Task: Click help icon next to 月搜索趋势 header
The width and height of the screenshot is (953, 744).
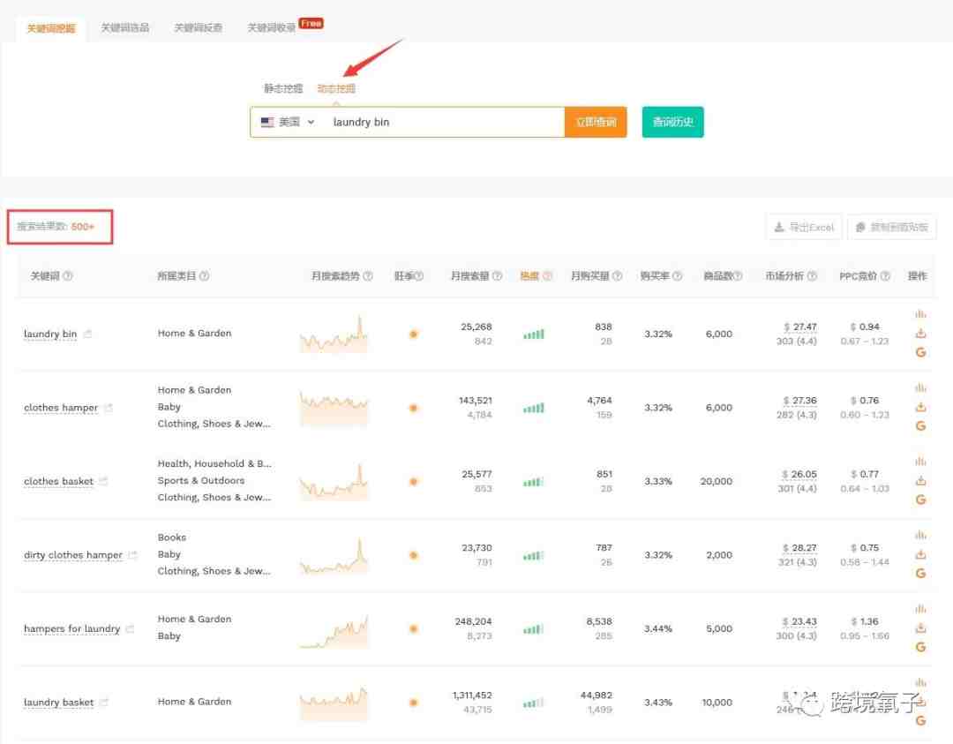Action: pyautogui.click(x=368, y=276)
